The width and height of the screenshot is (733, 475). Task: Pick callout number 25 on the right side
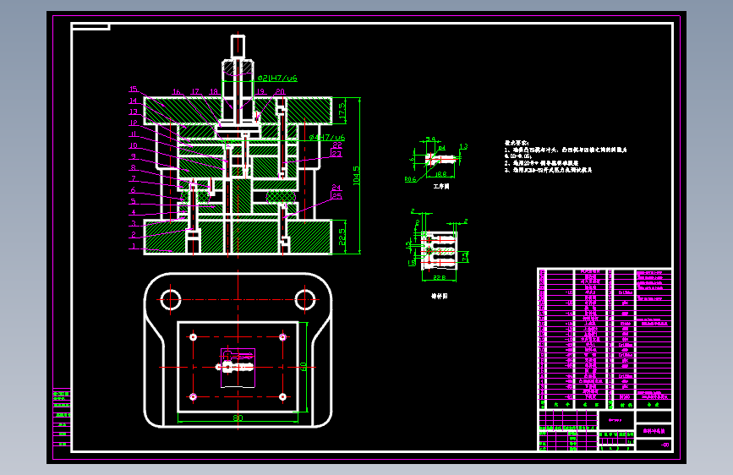(x=337, y=196)
